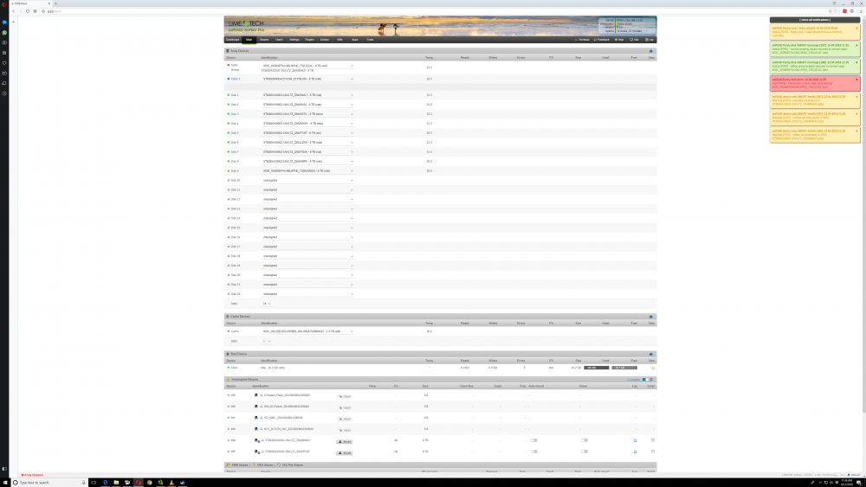Click the Flash device free-space bar

[x=624, y=368]
